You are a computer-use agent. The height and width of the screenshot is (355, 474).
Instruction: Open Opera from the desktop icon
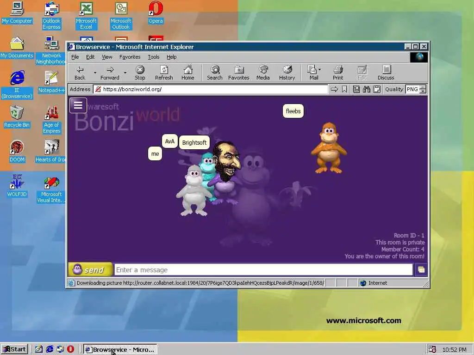tap(156, 12)
